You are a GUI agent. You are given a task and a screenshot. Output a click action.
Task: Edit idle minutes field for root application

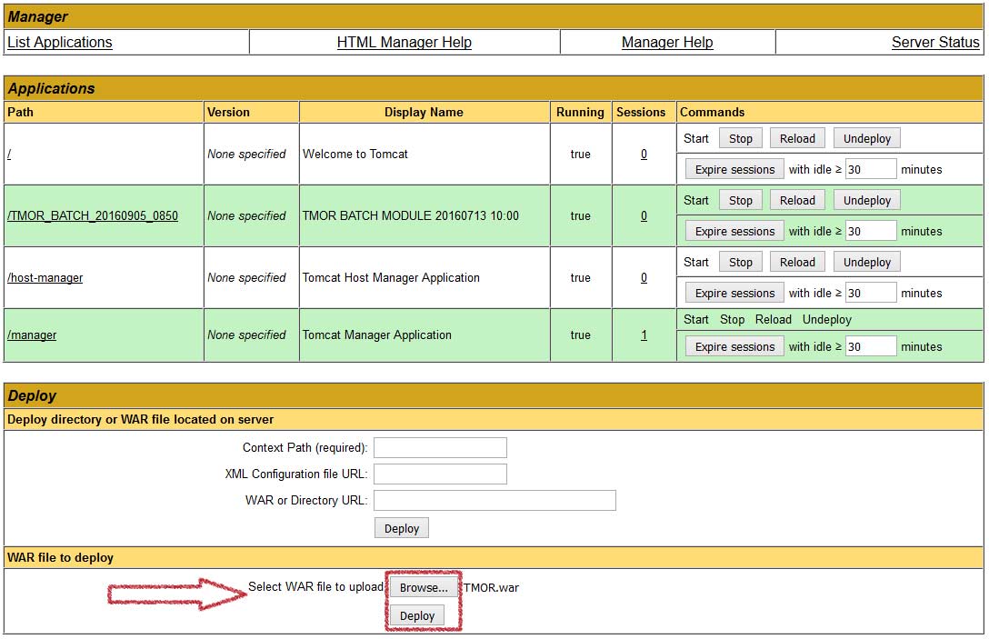click(871, 169)
